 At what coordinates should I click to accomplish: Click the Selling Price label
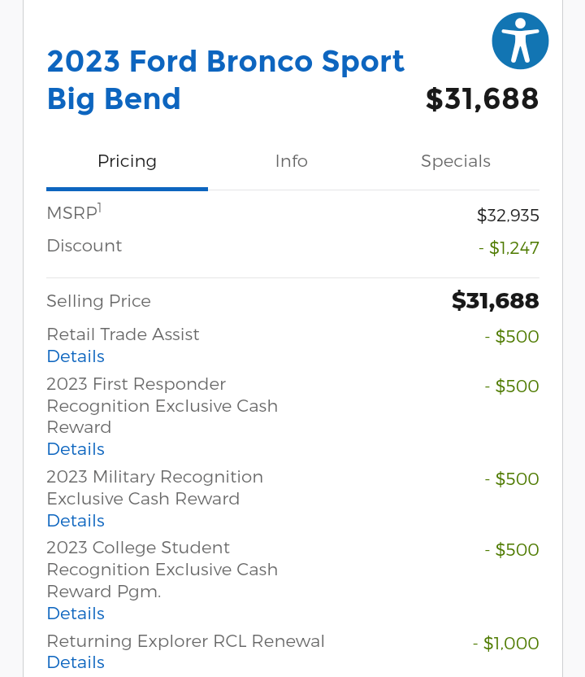click(98, 301)
